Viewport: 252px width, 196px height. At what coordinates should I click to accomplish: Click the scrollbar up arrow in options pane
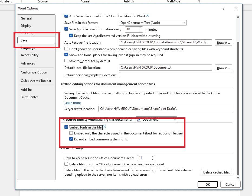point(238,17)
